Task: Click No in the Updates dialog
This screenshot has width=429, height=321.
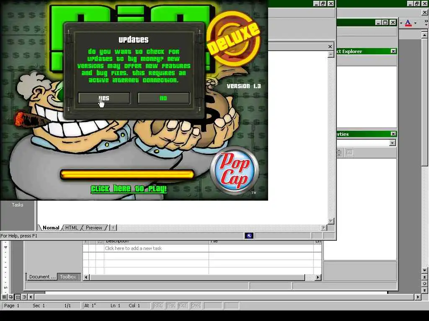Action: pos(164,98)
